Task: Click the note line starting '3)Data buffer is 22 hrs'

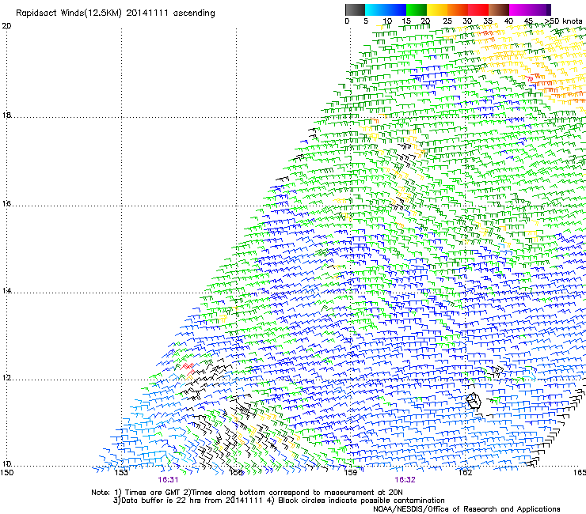Action: (x=279, y=501)
